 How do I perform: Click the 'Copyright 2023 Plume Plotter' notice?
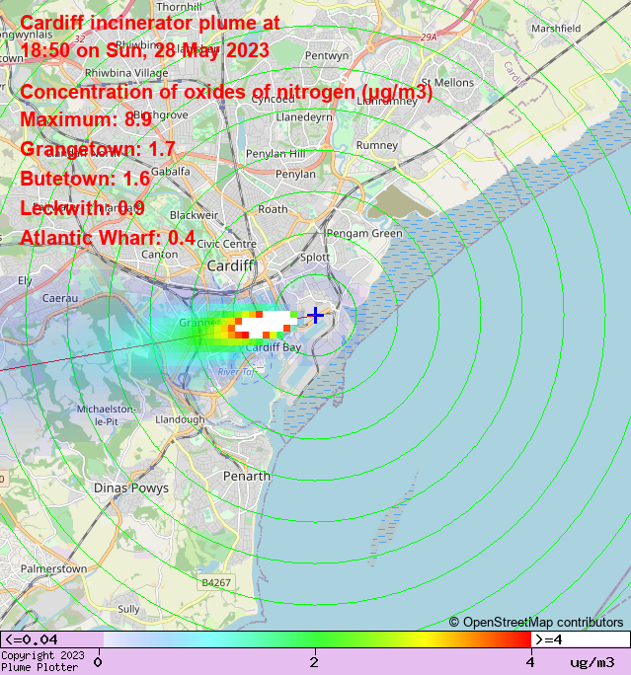pyautogui.click(x=42, y=661)
